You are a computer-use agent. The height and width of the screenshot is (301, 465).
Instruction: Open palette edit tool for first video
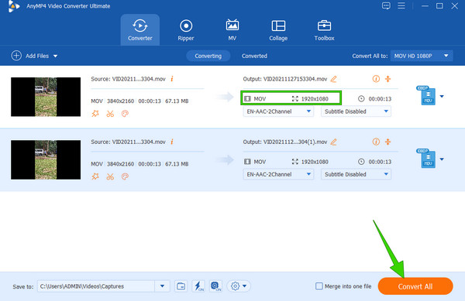(125, 114)
